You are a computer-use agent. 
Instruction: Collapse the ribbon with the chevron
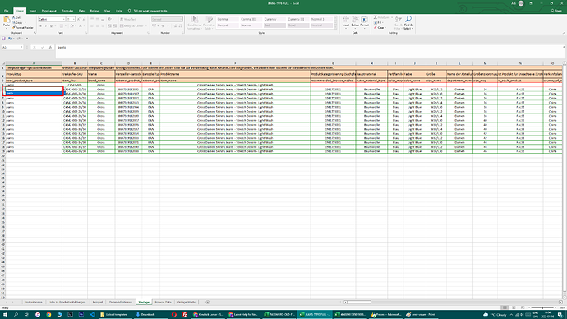(564, 33)
